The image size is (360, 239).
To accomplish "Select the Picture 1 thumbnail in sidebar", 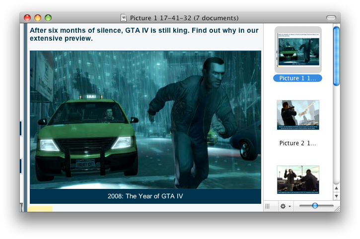I will click(x=298, y=50).
